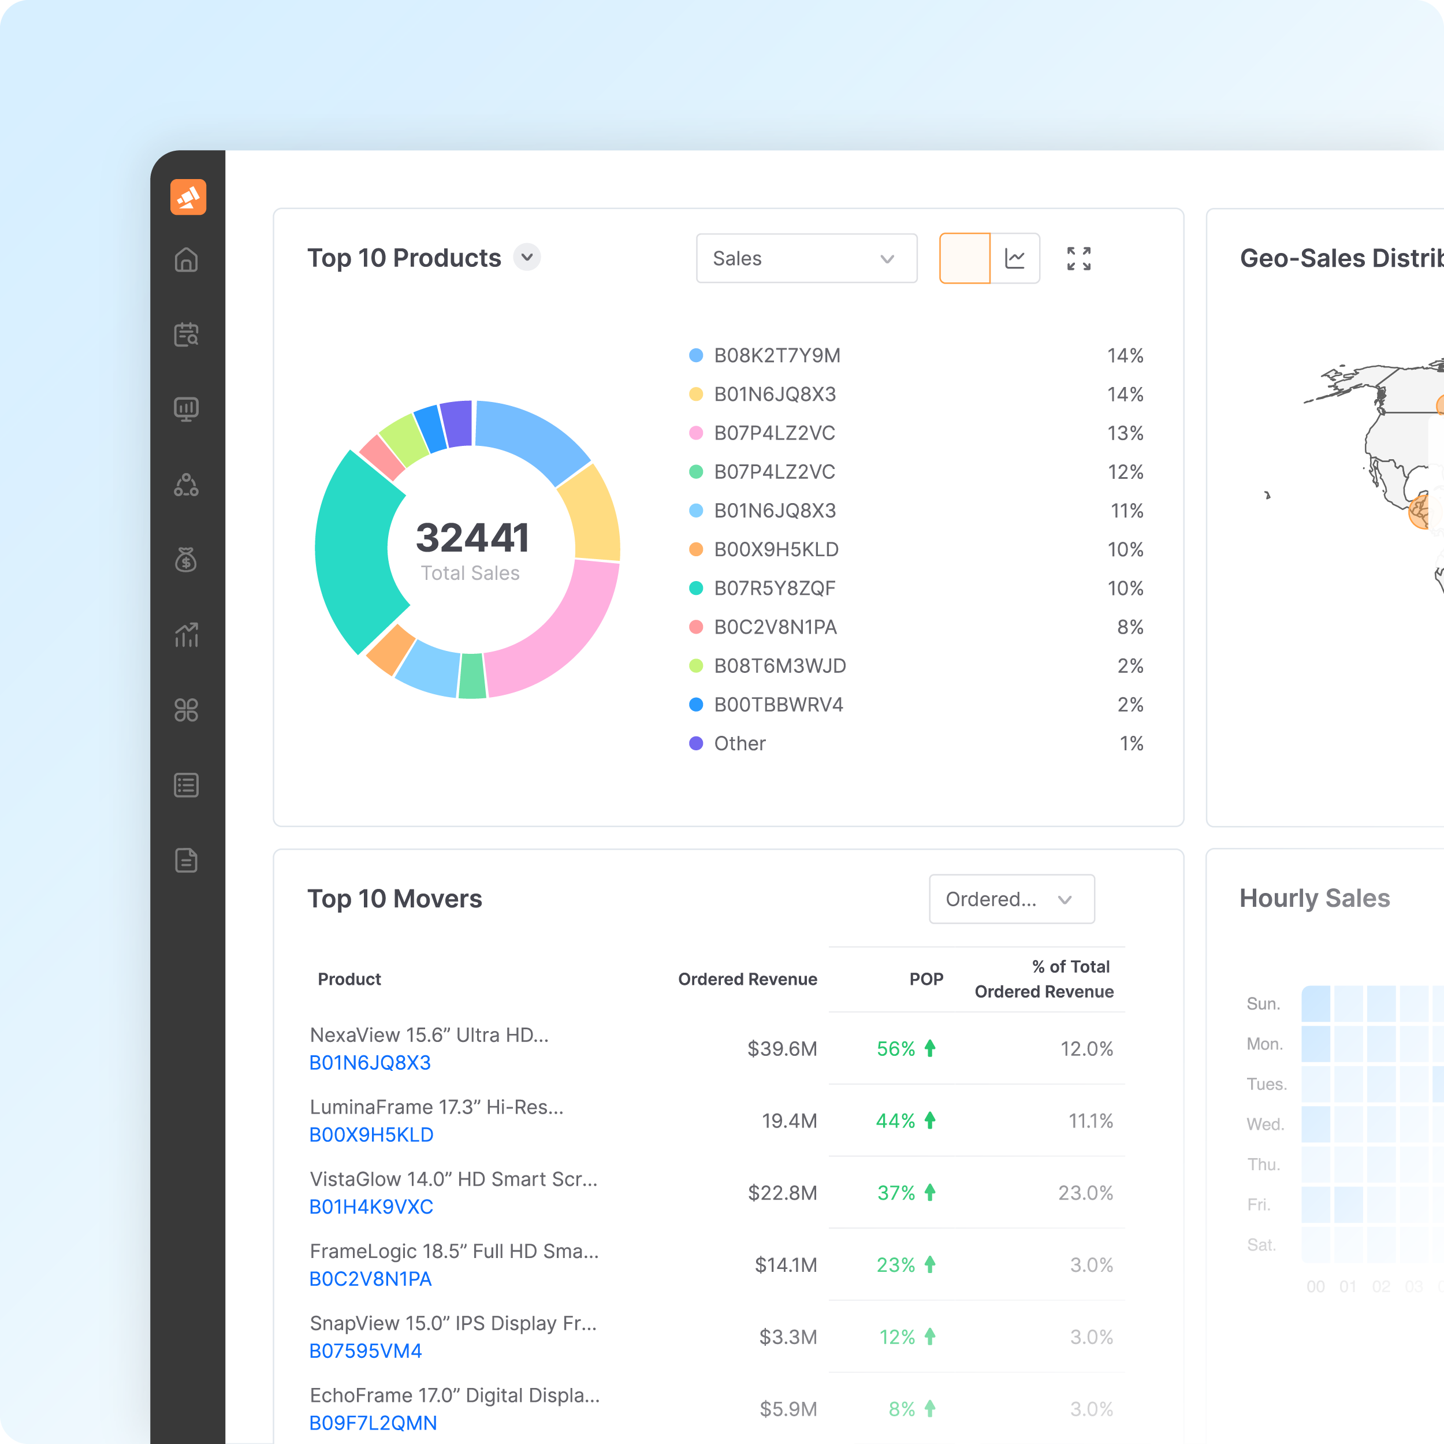Open the document sidebar icon
This screenshot has height=1444, width=1444.
[186, 860]
